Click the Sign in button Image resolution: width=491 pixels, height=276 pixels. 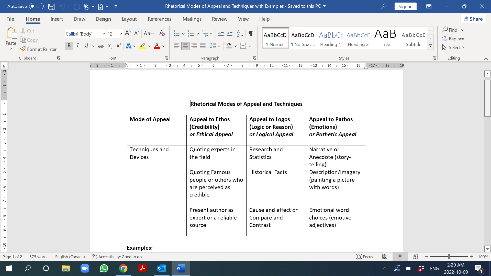click(x=405, y=6)
